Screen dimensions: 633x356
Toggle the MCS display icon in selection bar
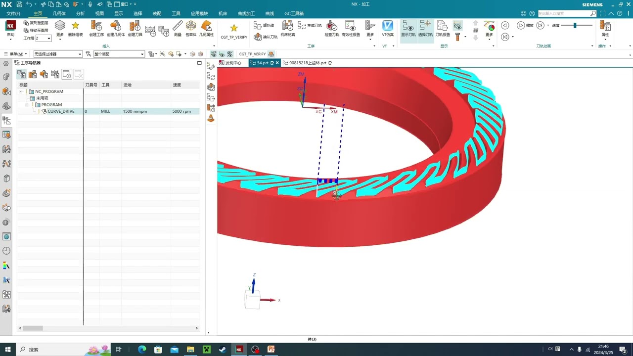pyautogui.click(x=214, y=54)
